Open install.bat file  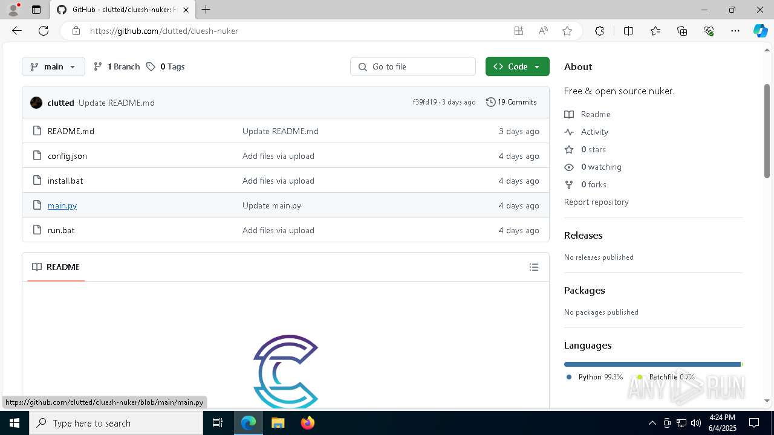click(65, 181)
